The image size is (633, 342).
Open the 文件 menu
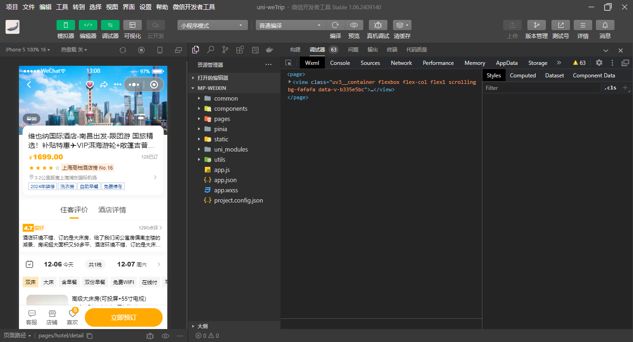click(x=29, y=7)
